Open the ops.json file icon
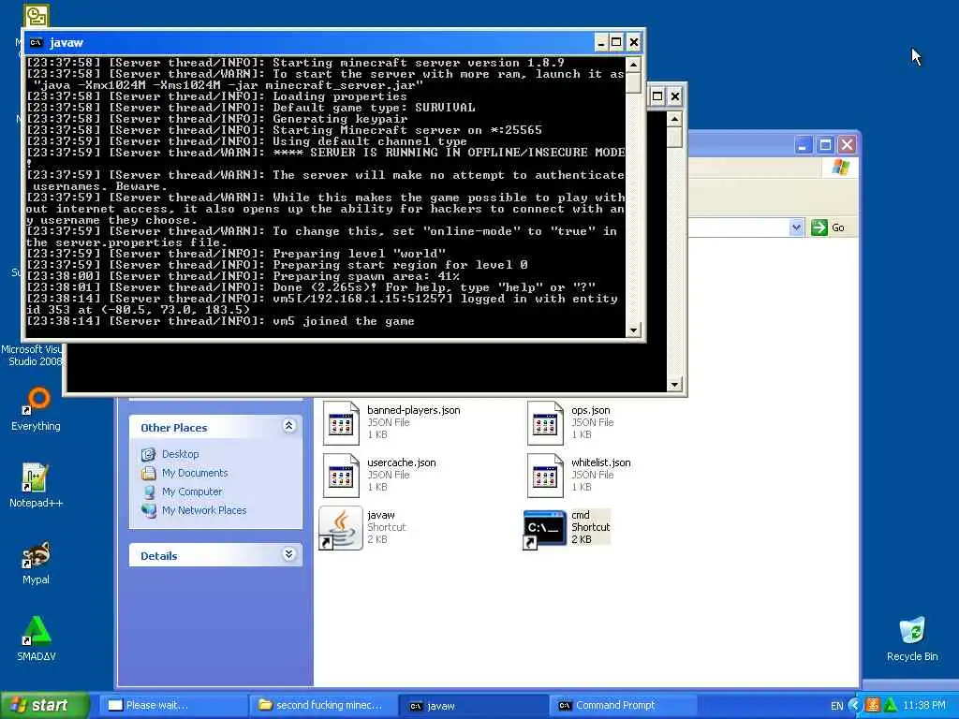Viewport: 959px width, 719px height. [x=545, y=422]
